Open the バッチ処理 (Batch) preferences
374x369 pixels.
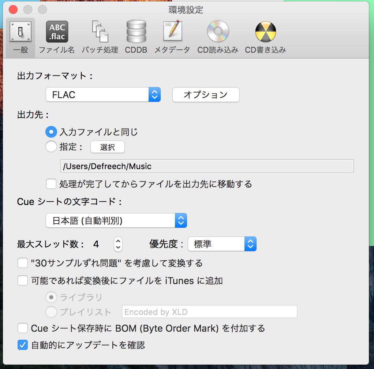point(100,35)
